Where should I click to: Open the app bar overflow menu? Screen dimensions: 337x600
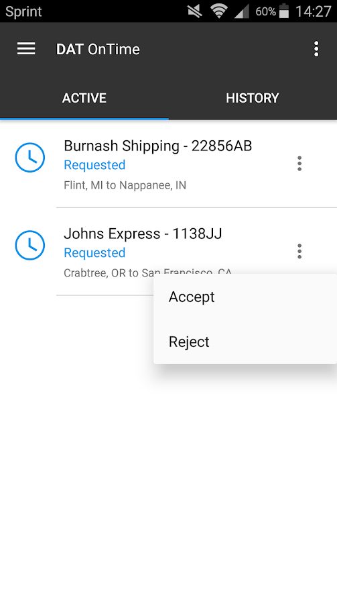pos(316,49)
